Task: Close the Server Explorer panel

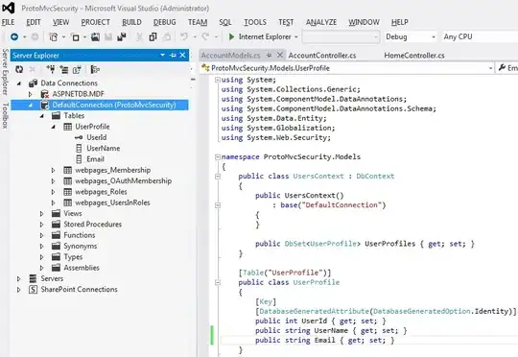Action: coord(182,56)
